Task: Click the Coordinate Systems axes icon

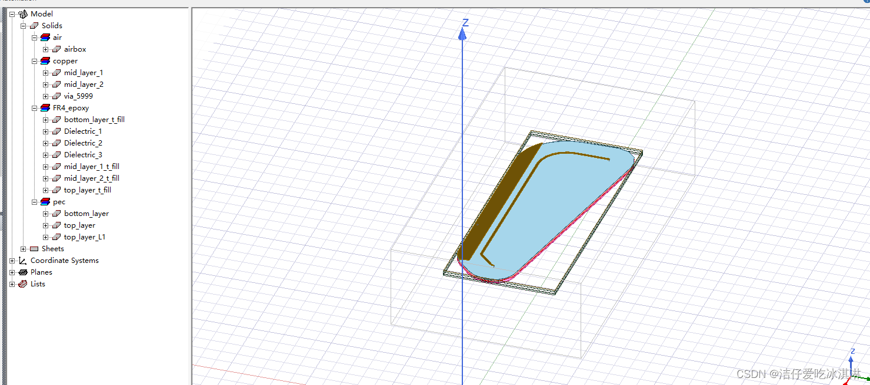Action: click(x=23, y=261)
